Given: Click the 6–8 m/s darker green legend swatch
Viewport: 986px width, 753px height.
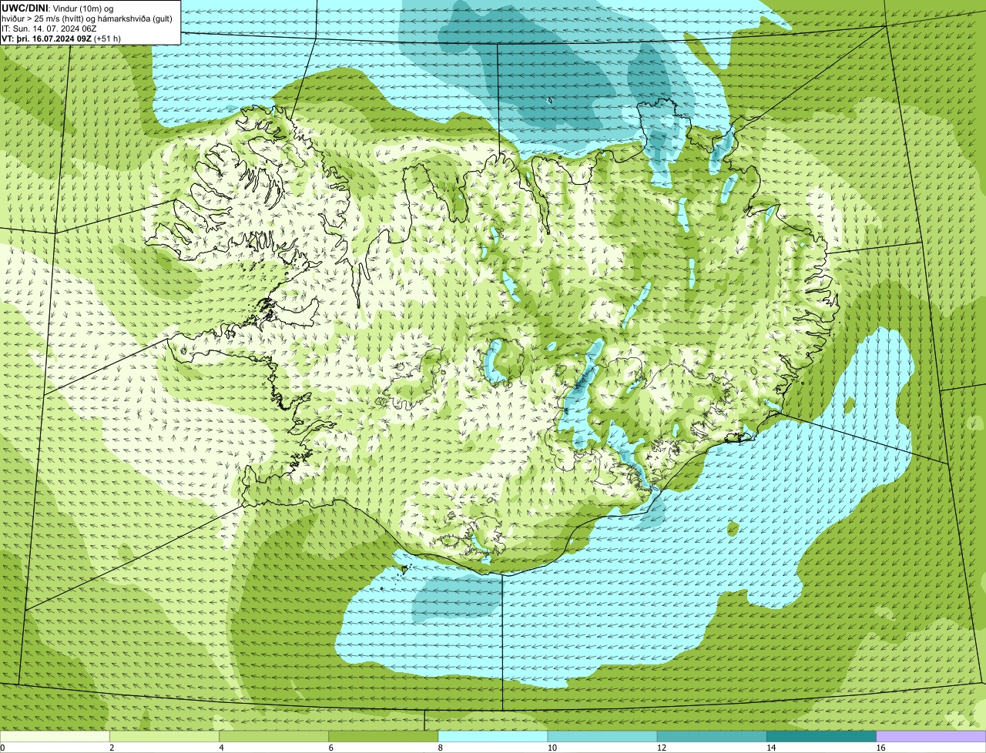Looking at the screenshot, I should [x=384, y=737].
